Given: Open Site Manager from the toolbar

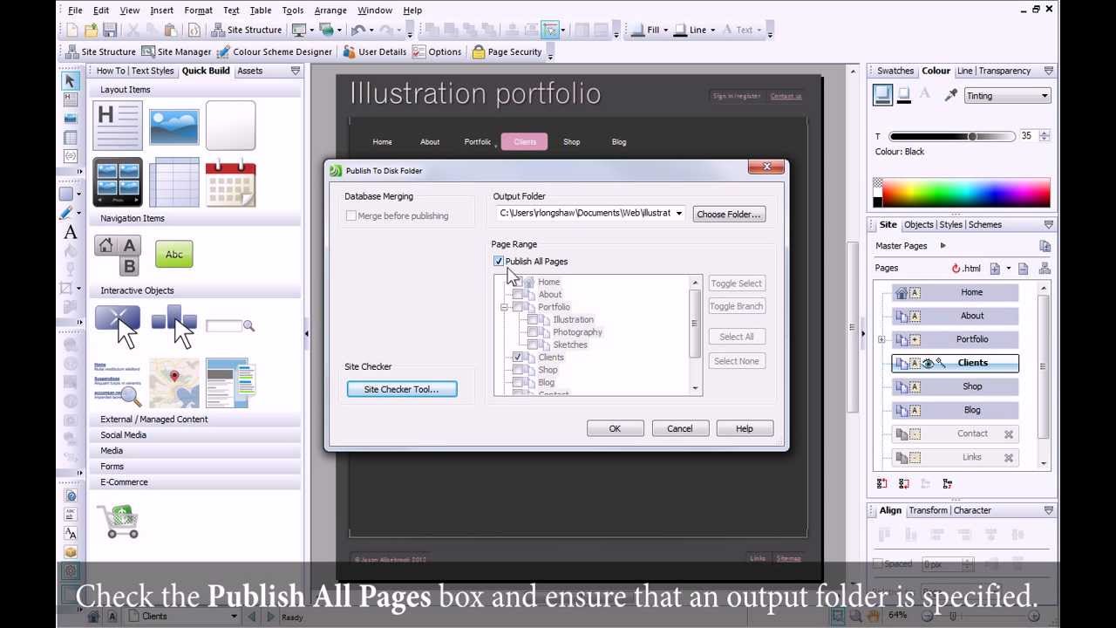Looking at the screenshot, I should pyautogui.click(x=177, y=52).
